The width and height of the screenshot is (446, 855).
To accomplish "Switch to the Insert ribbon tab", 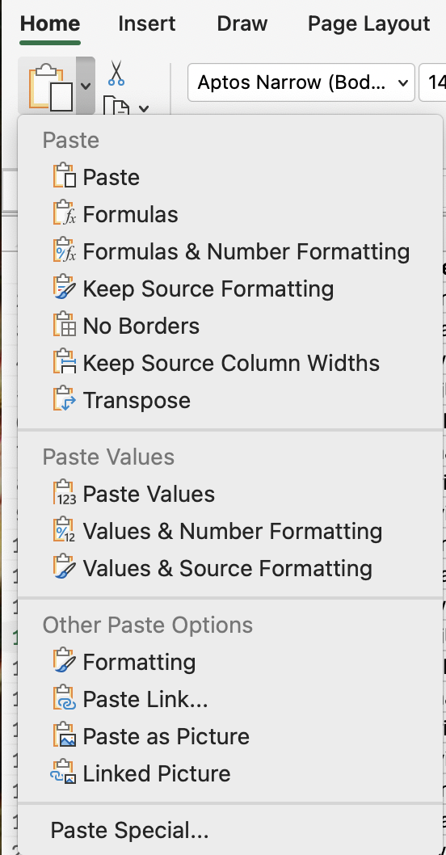I will 147,24.
